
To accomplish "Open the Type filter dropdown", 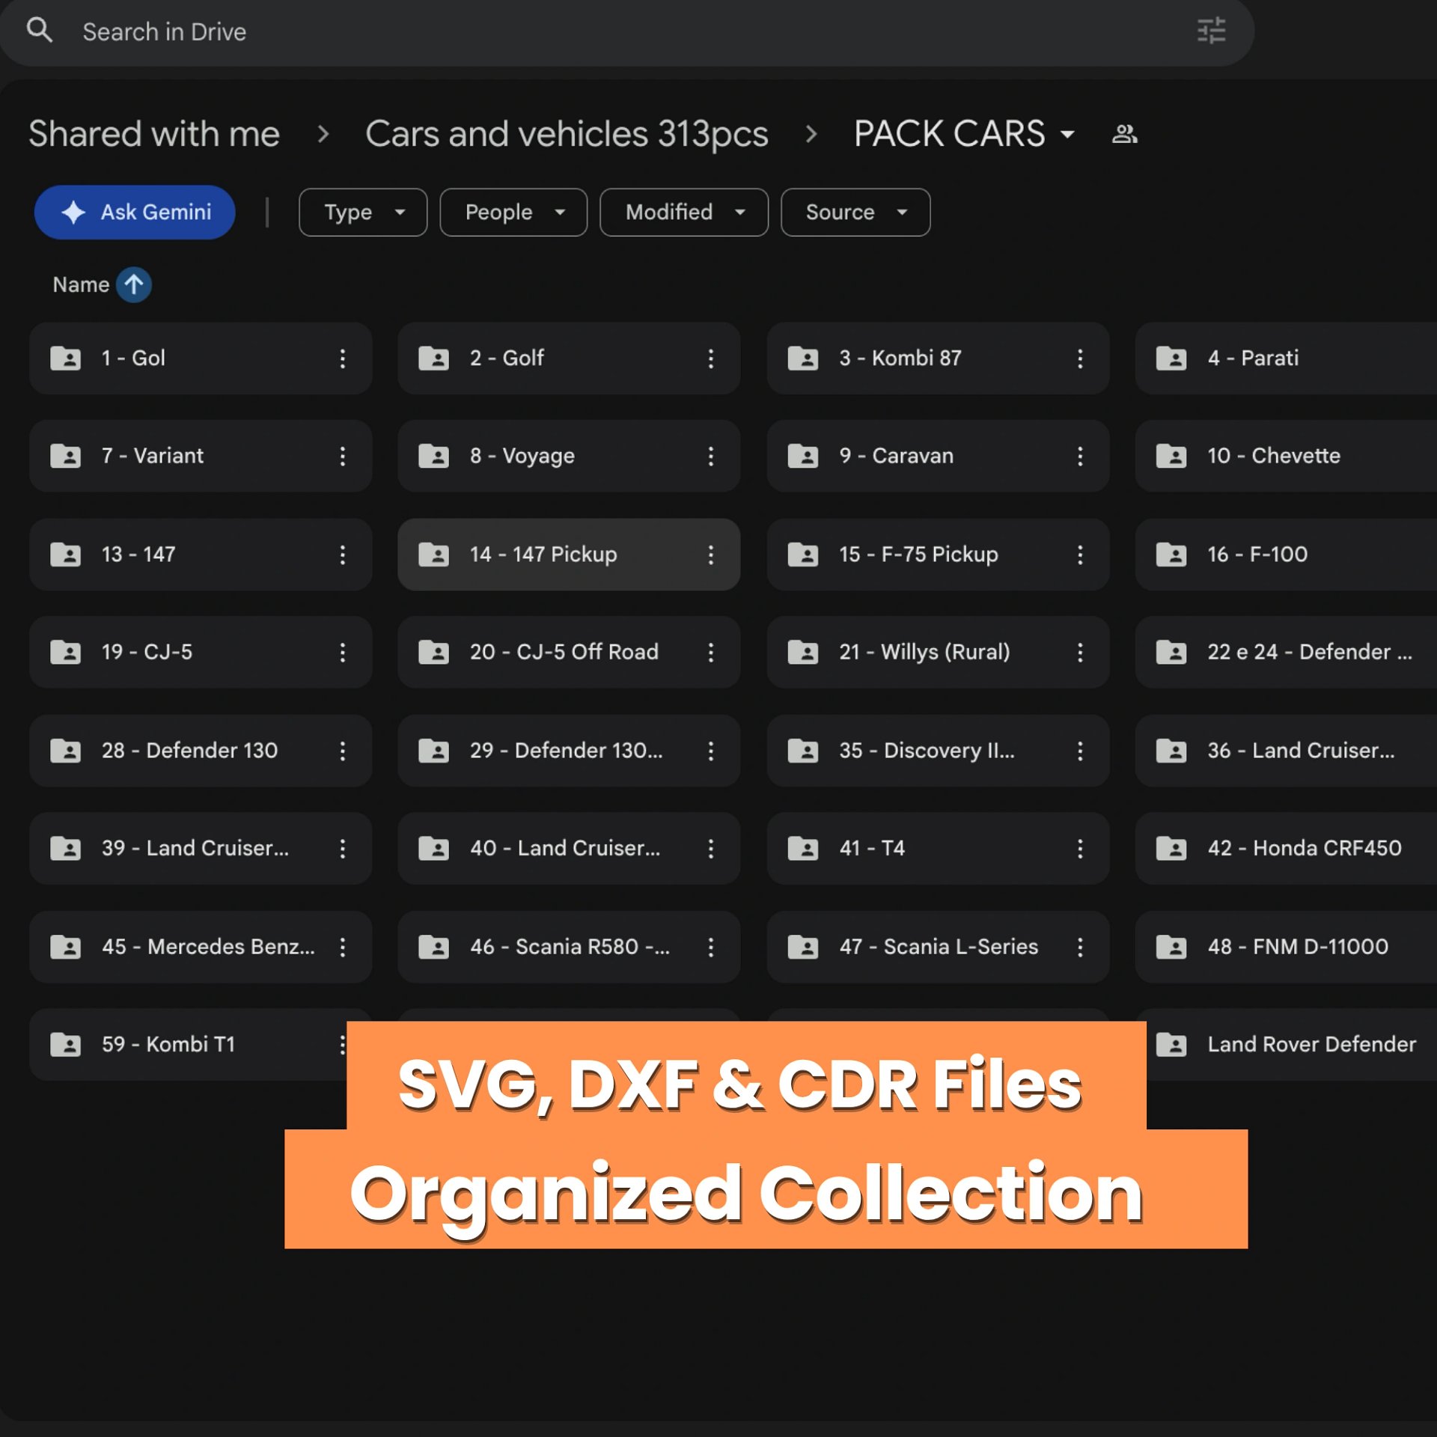I will pos(363,213).
